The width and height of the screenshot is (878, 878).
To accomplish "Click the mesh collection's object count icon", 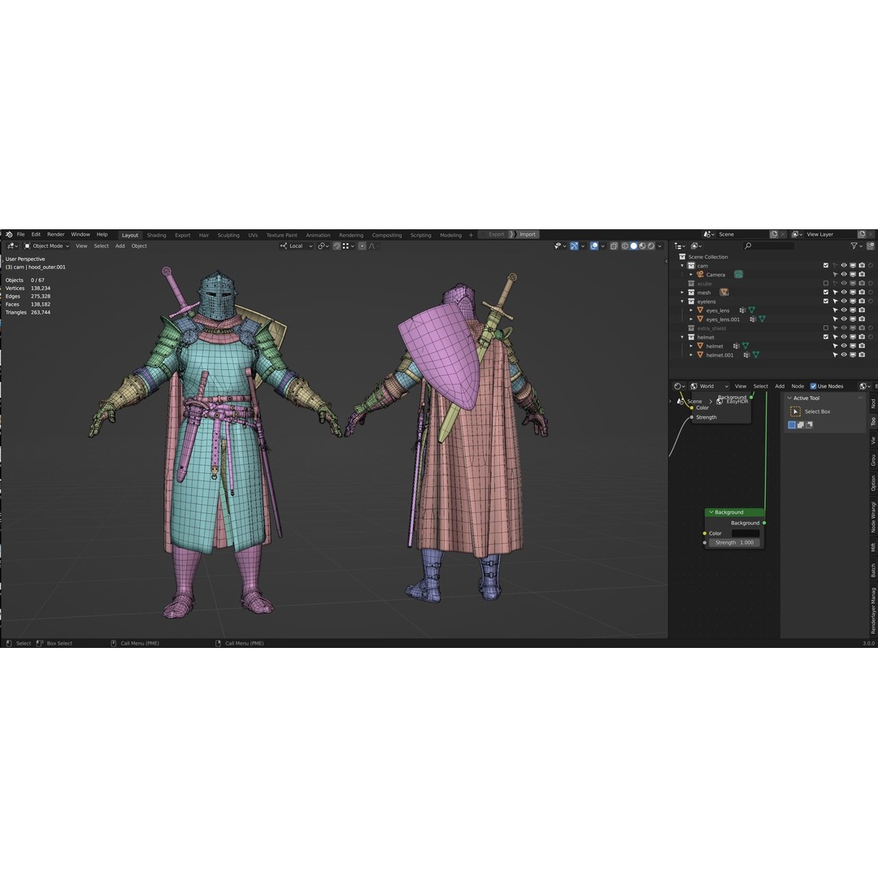I will click(724, 293).
